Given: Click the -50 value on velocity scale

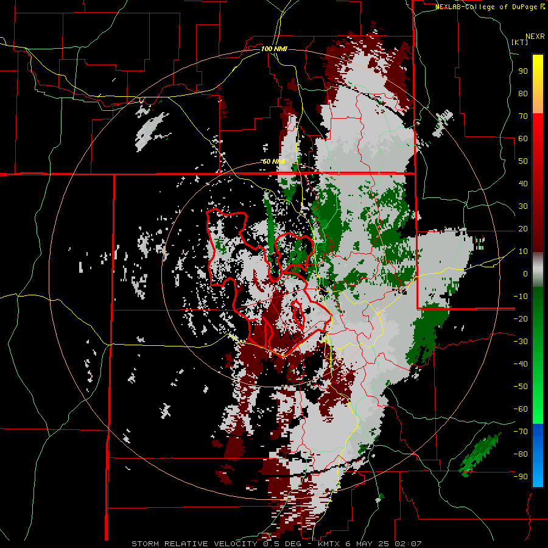Looking at the screenshot, I should [x=521, y=387].
